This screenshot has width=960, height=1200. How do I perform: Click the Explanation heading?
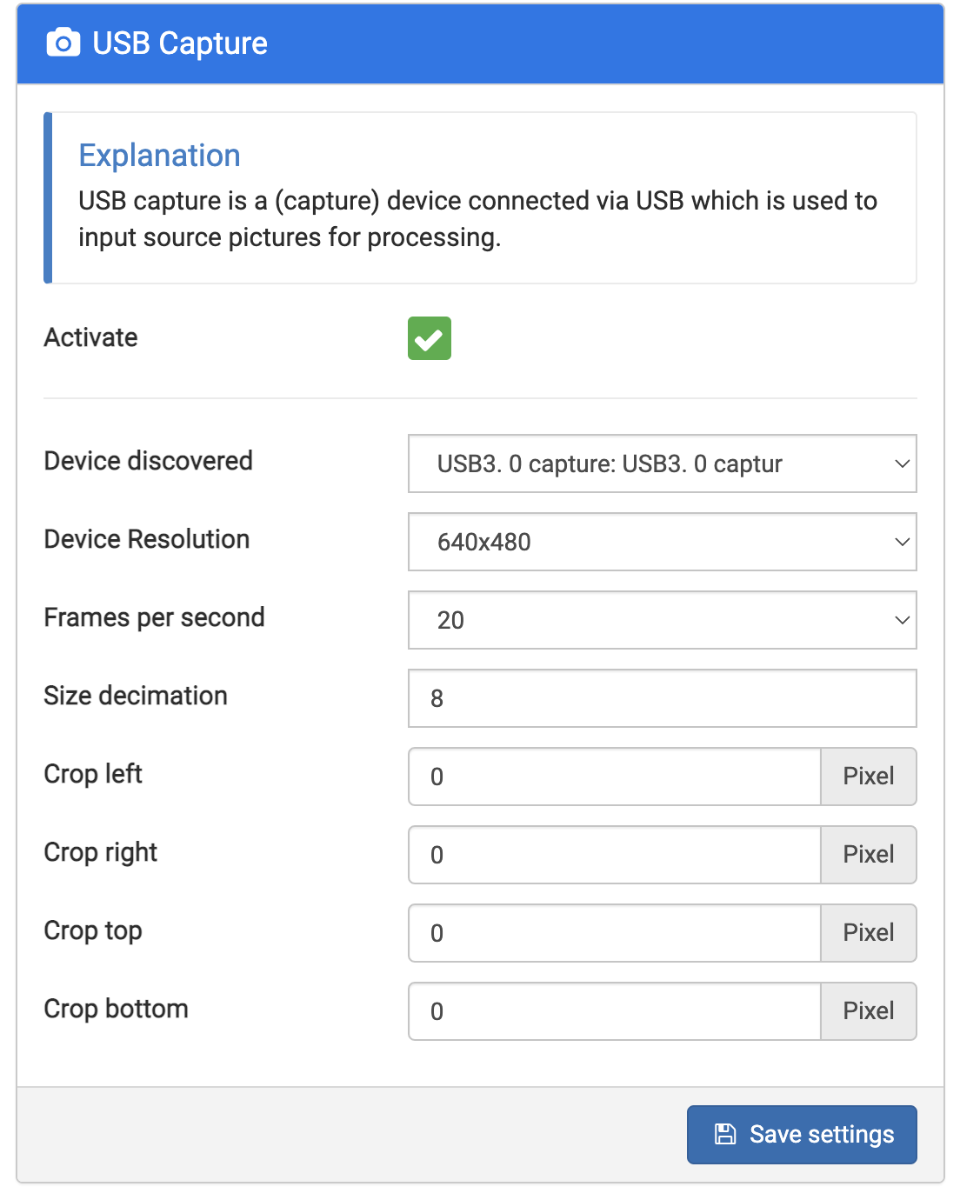pyautogui.click(x=159, y=155)
